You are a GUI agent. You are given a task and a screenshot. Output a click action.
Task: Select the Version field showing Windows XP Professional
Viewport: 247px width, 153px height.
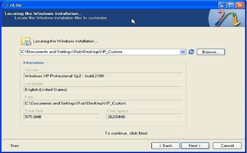click(x=103, y=76)
